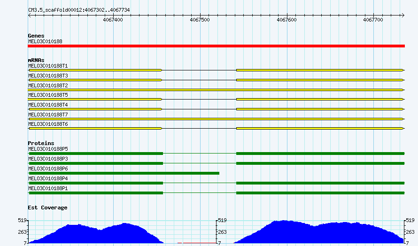Click the intron line of MELO3C010188T3

199,80
